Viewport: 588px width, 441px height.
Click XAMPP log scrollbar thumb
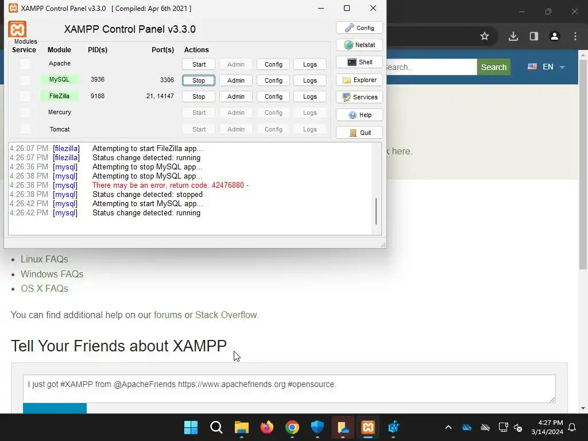(x=376, y=211)
